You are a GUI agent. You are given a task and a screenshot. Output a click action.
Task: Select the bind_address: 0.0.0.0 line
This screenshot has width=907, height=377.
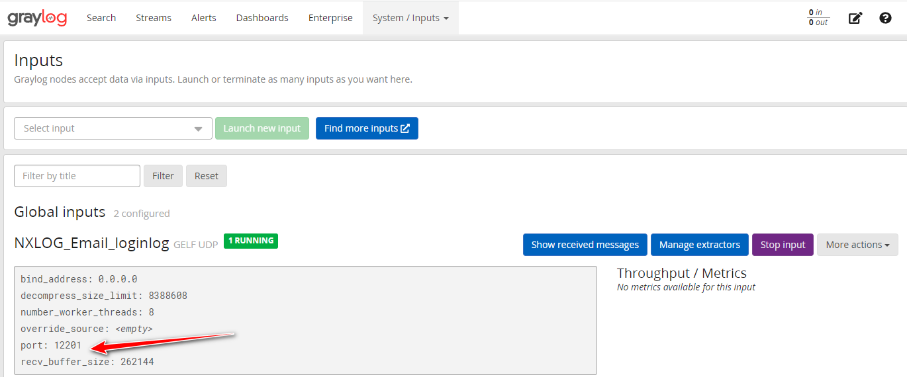tap(79, 279)
